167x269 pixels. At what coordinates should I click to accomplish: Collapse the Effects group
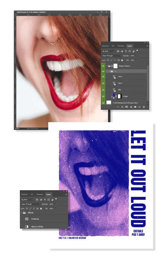coord(21,212)
